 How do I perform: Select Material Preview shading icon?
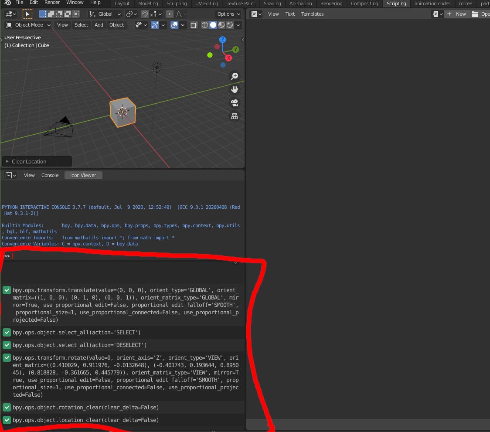(221, 25)
